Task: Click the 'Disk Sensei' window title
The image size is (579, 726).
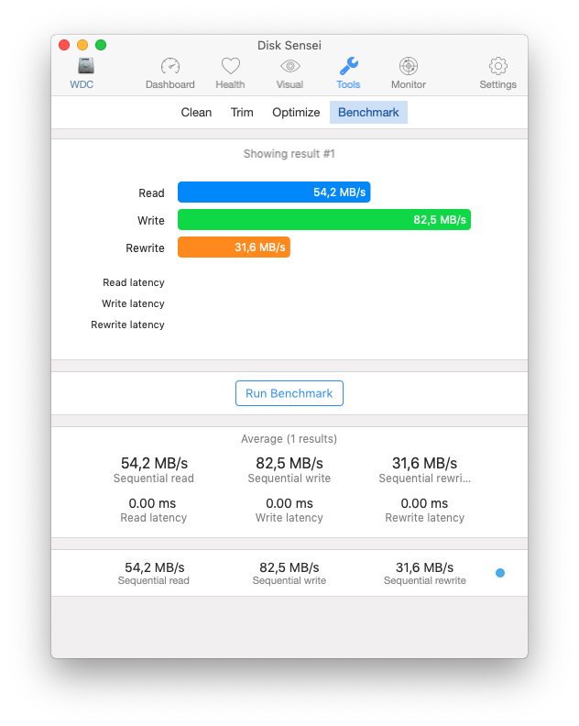Action: [289, 46]
